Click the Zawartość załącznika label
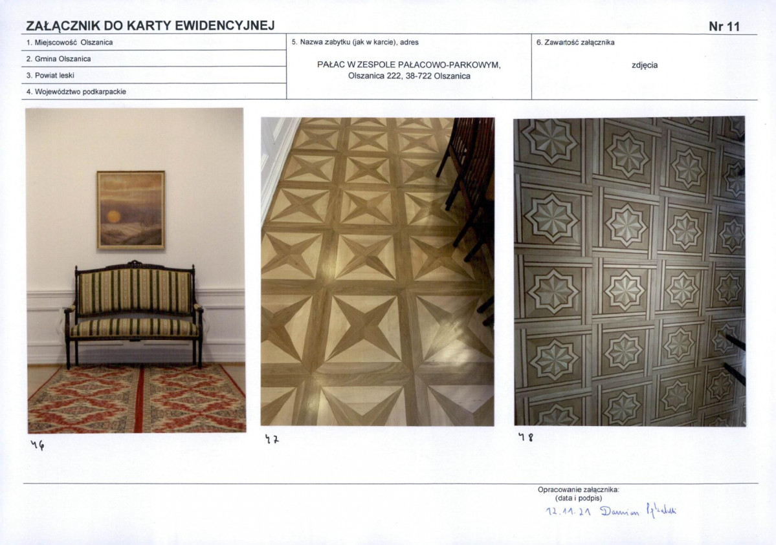 coord(575,43)
